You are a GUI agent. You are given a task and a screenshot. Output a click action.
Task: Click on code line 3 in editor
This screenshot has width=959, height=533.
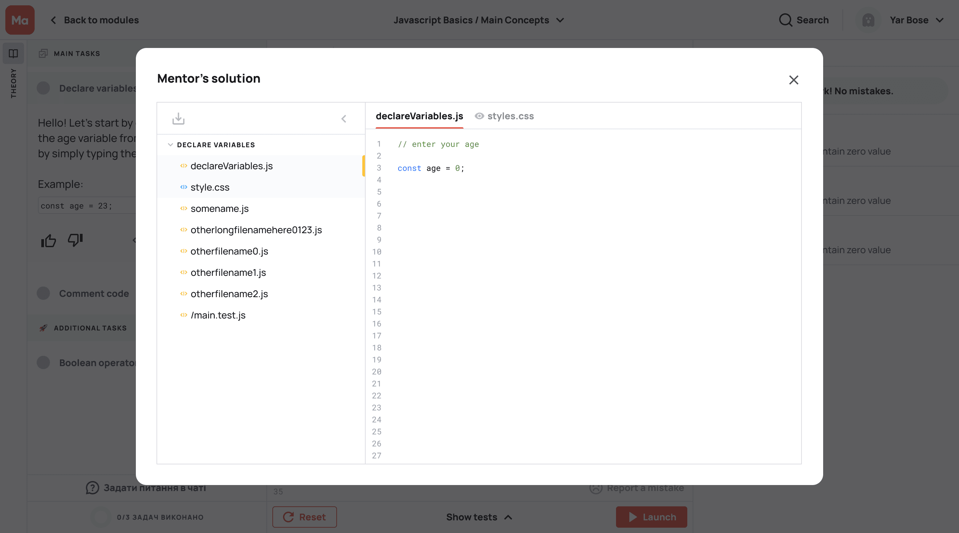tap(431, 168)
